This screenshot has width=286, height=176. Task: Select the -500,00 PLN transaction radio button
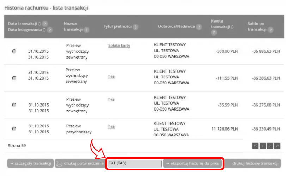14,51
